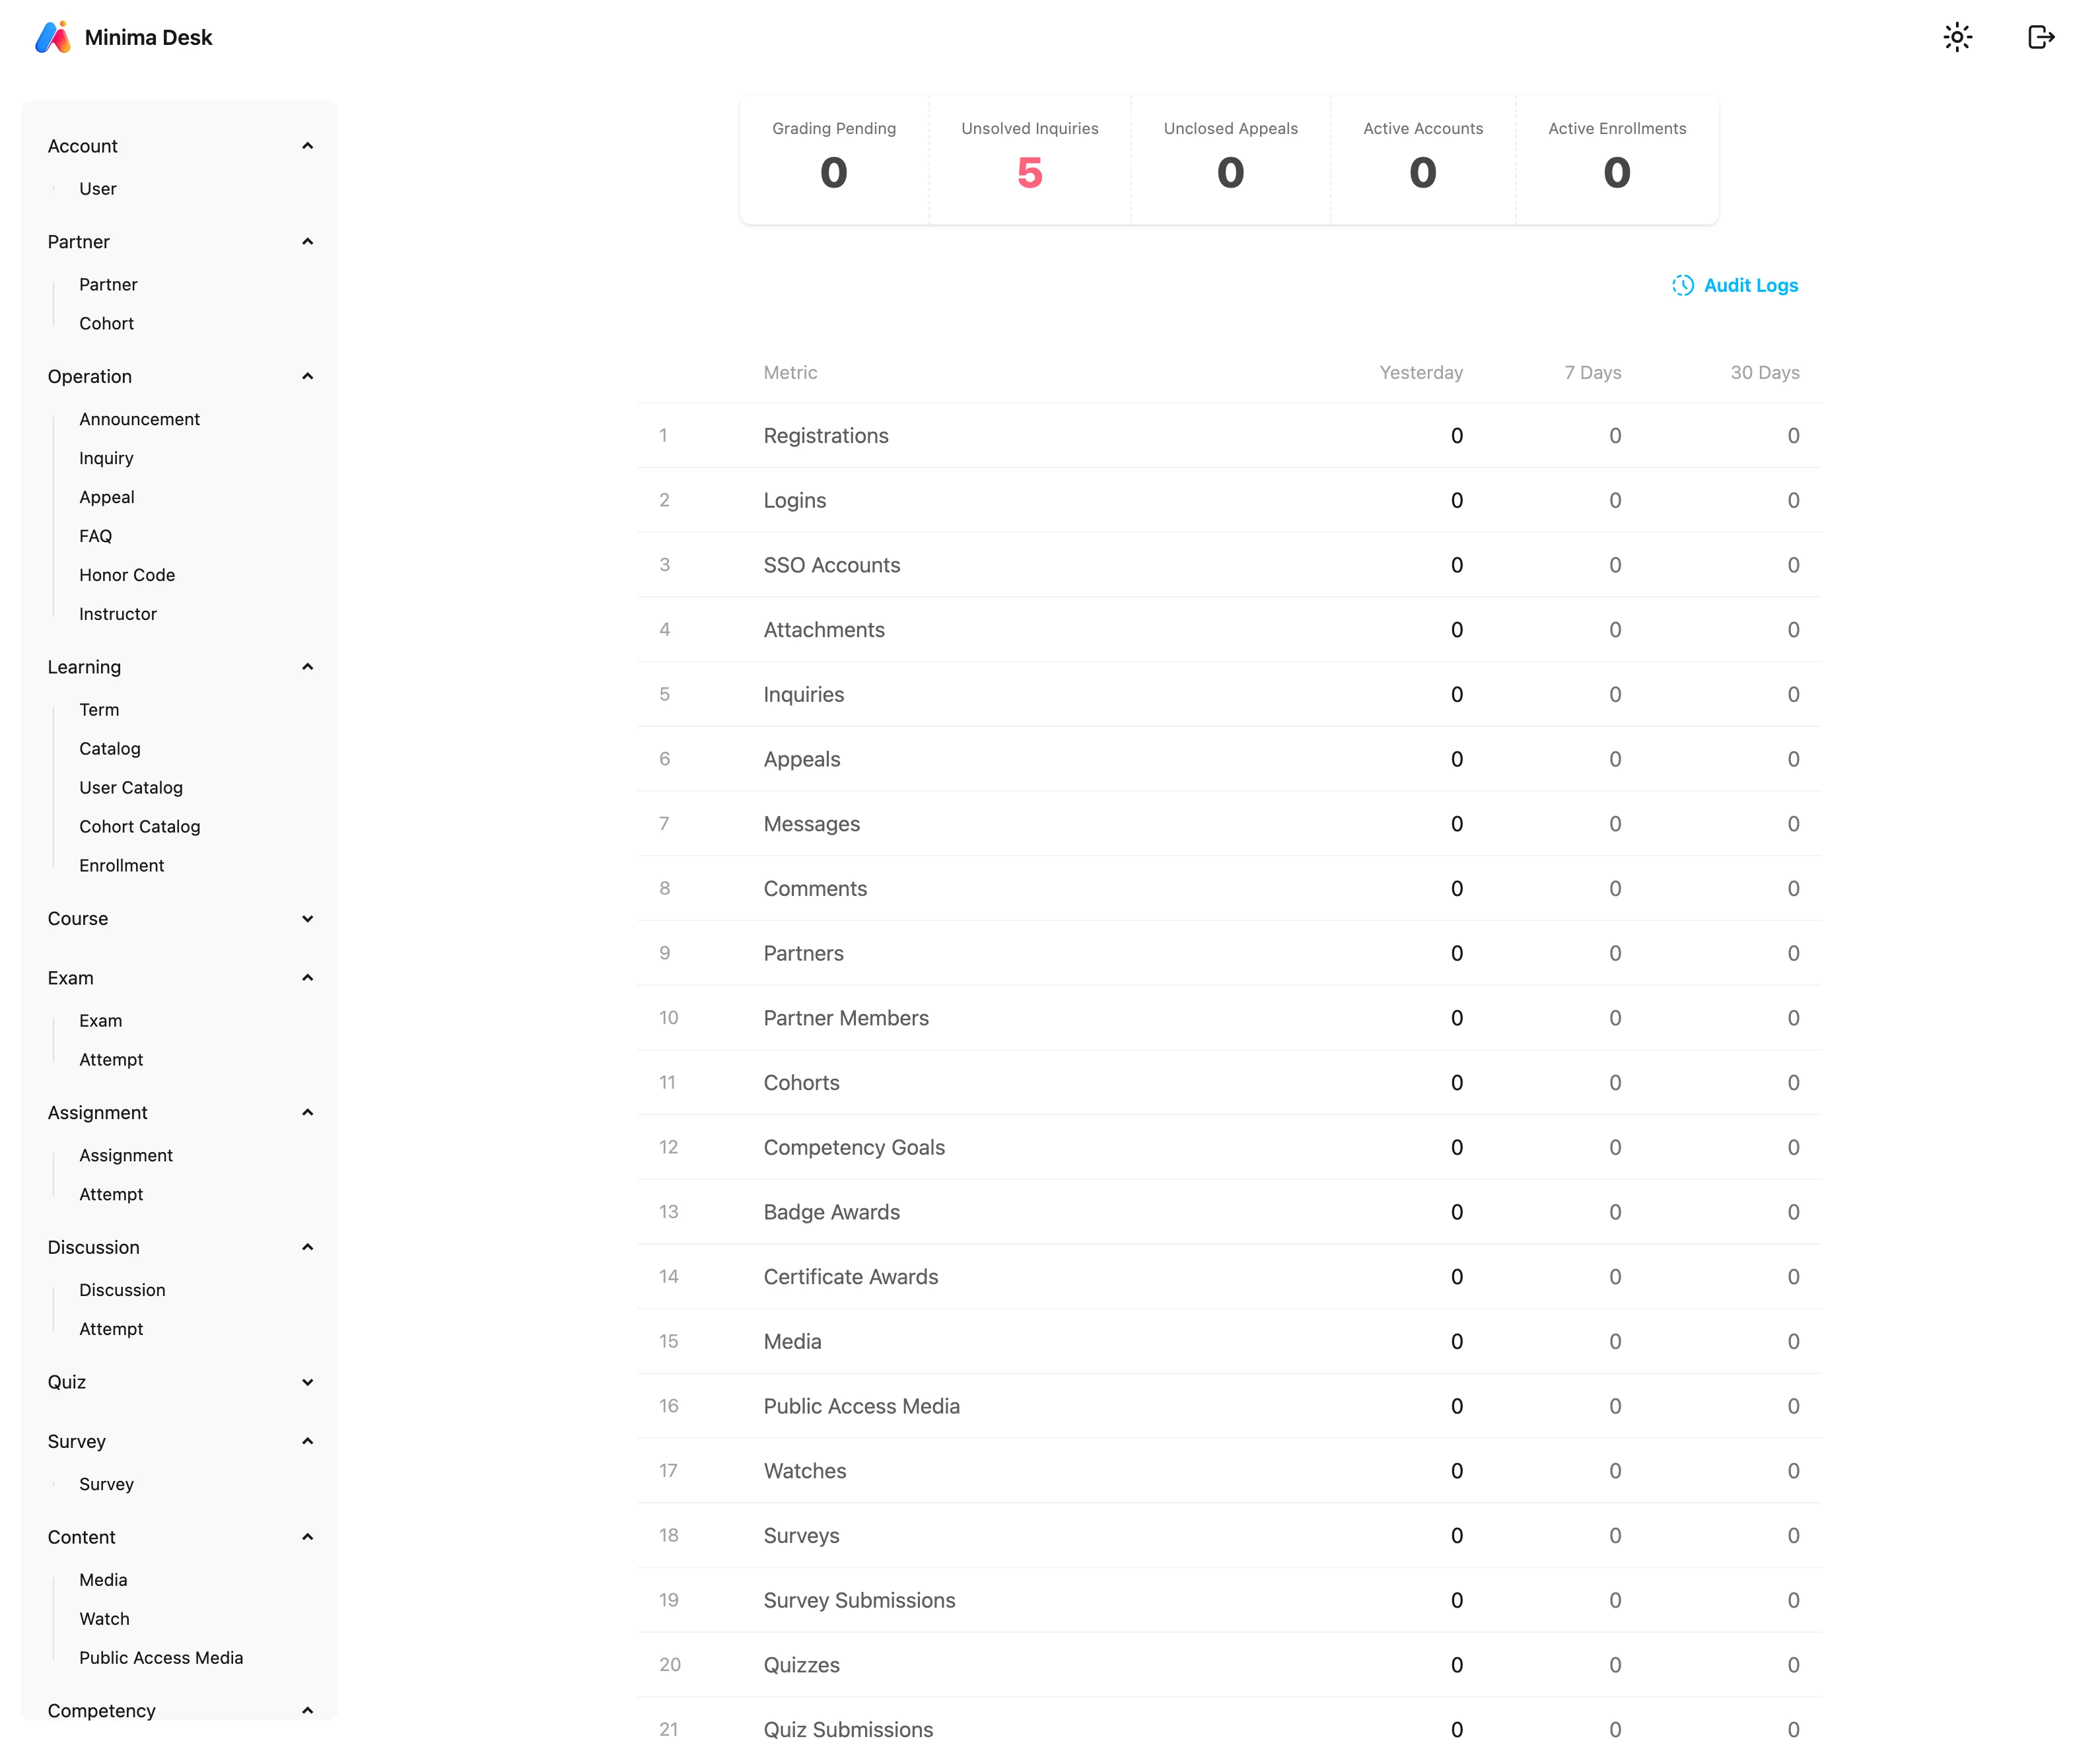This screenshot has width=2100, height=1747.
Task: Go to Cohort Catalog in sidebar
Action: coord(140,826)
